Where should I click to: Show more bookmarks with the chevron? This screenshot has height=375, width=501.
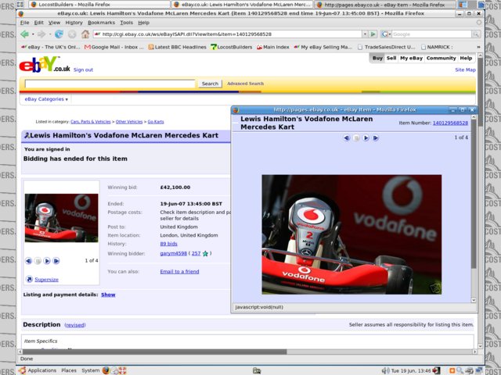pyautogui.click(x=478, y=47)
